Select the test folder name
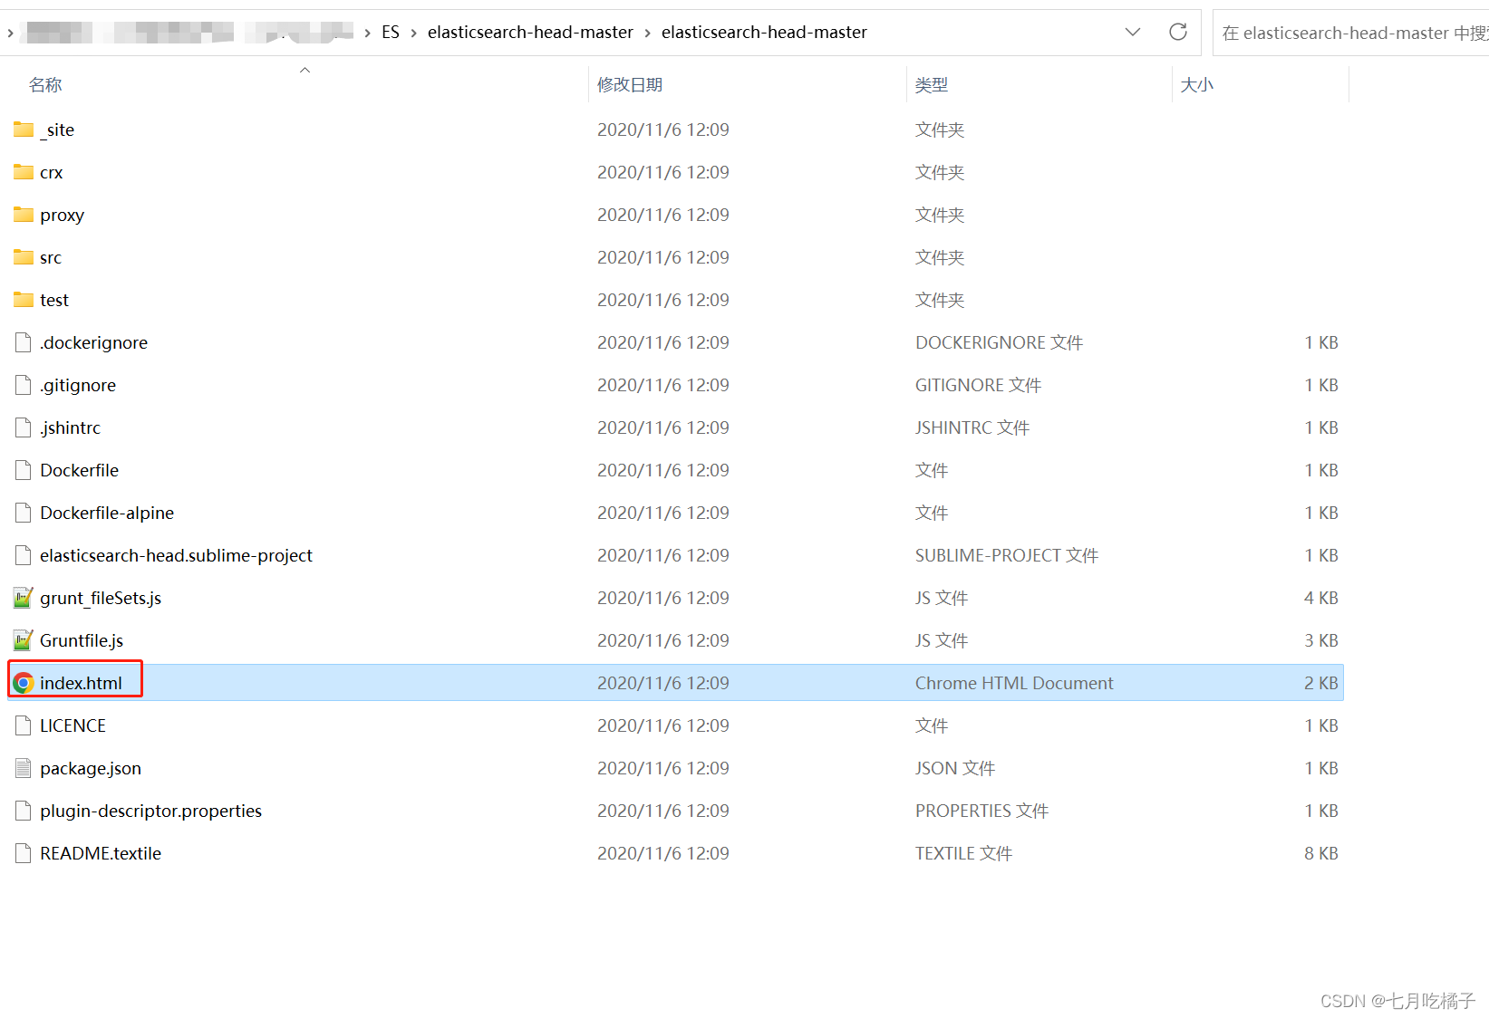Viewport: 1489px width, 1018px height. click(54, 300)
